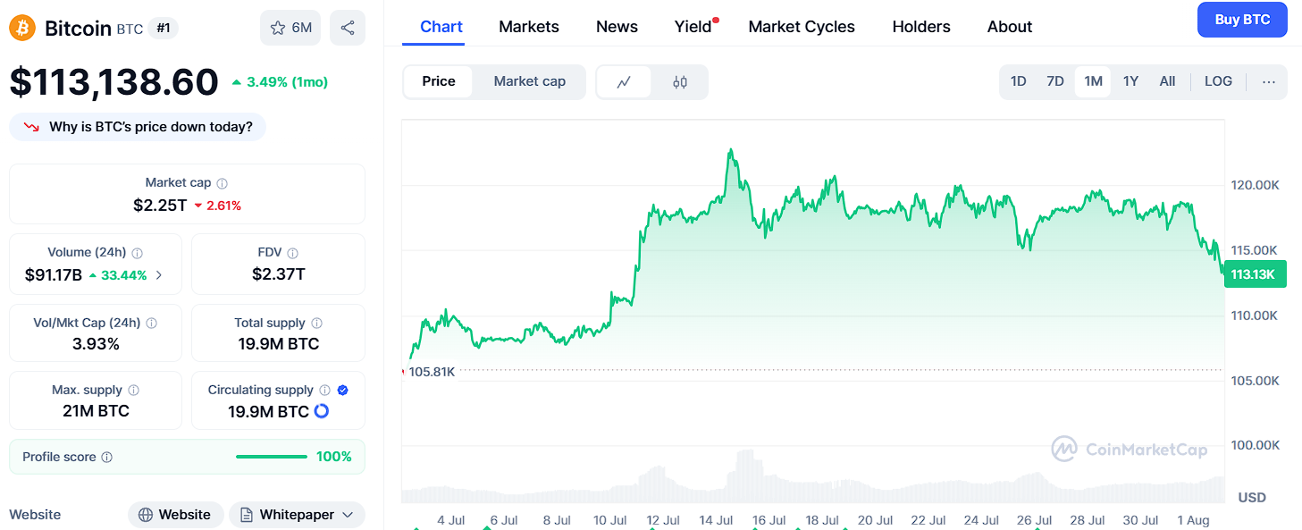Click the 105.81K starting price label
The height and width of the screenshot is (530, 1302).
point(433,372)
